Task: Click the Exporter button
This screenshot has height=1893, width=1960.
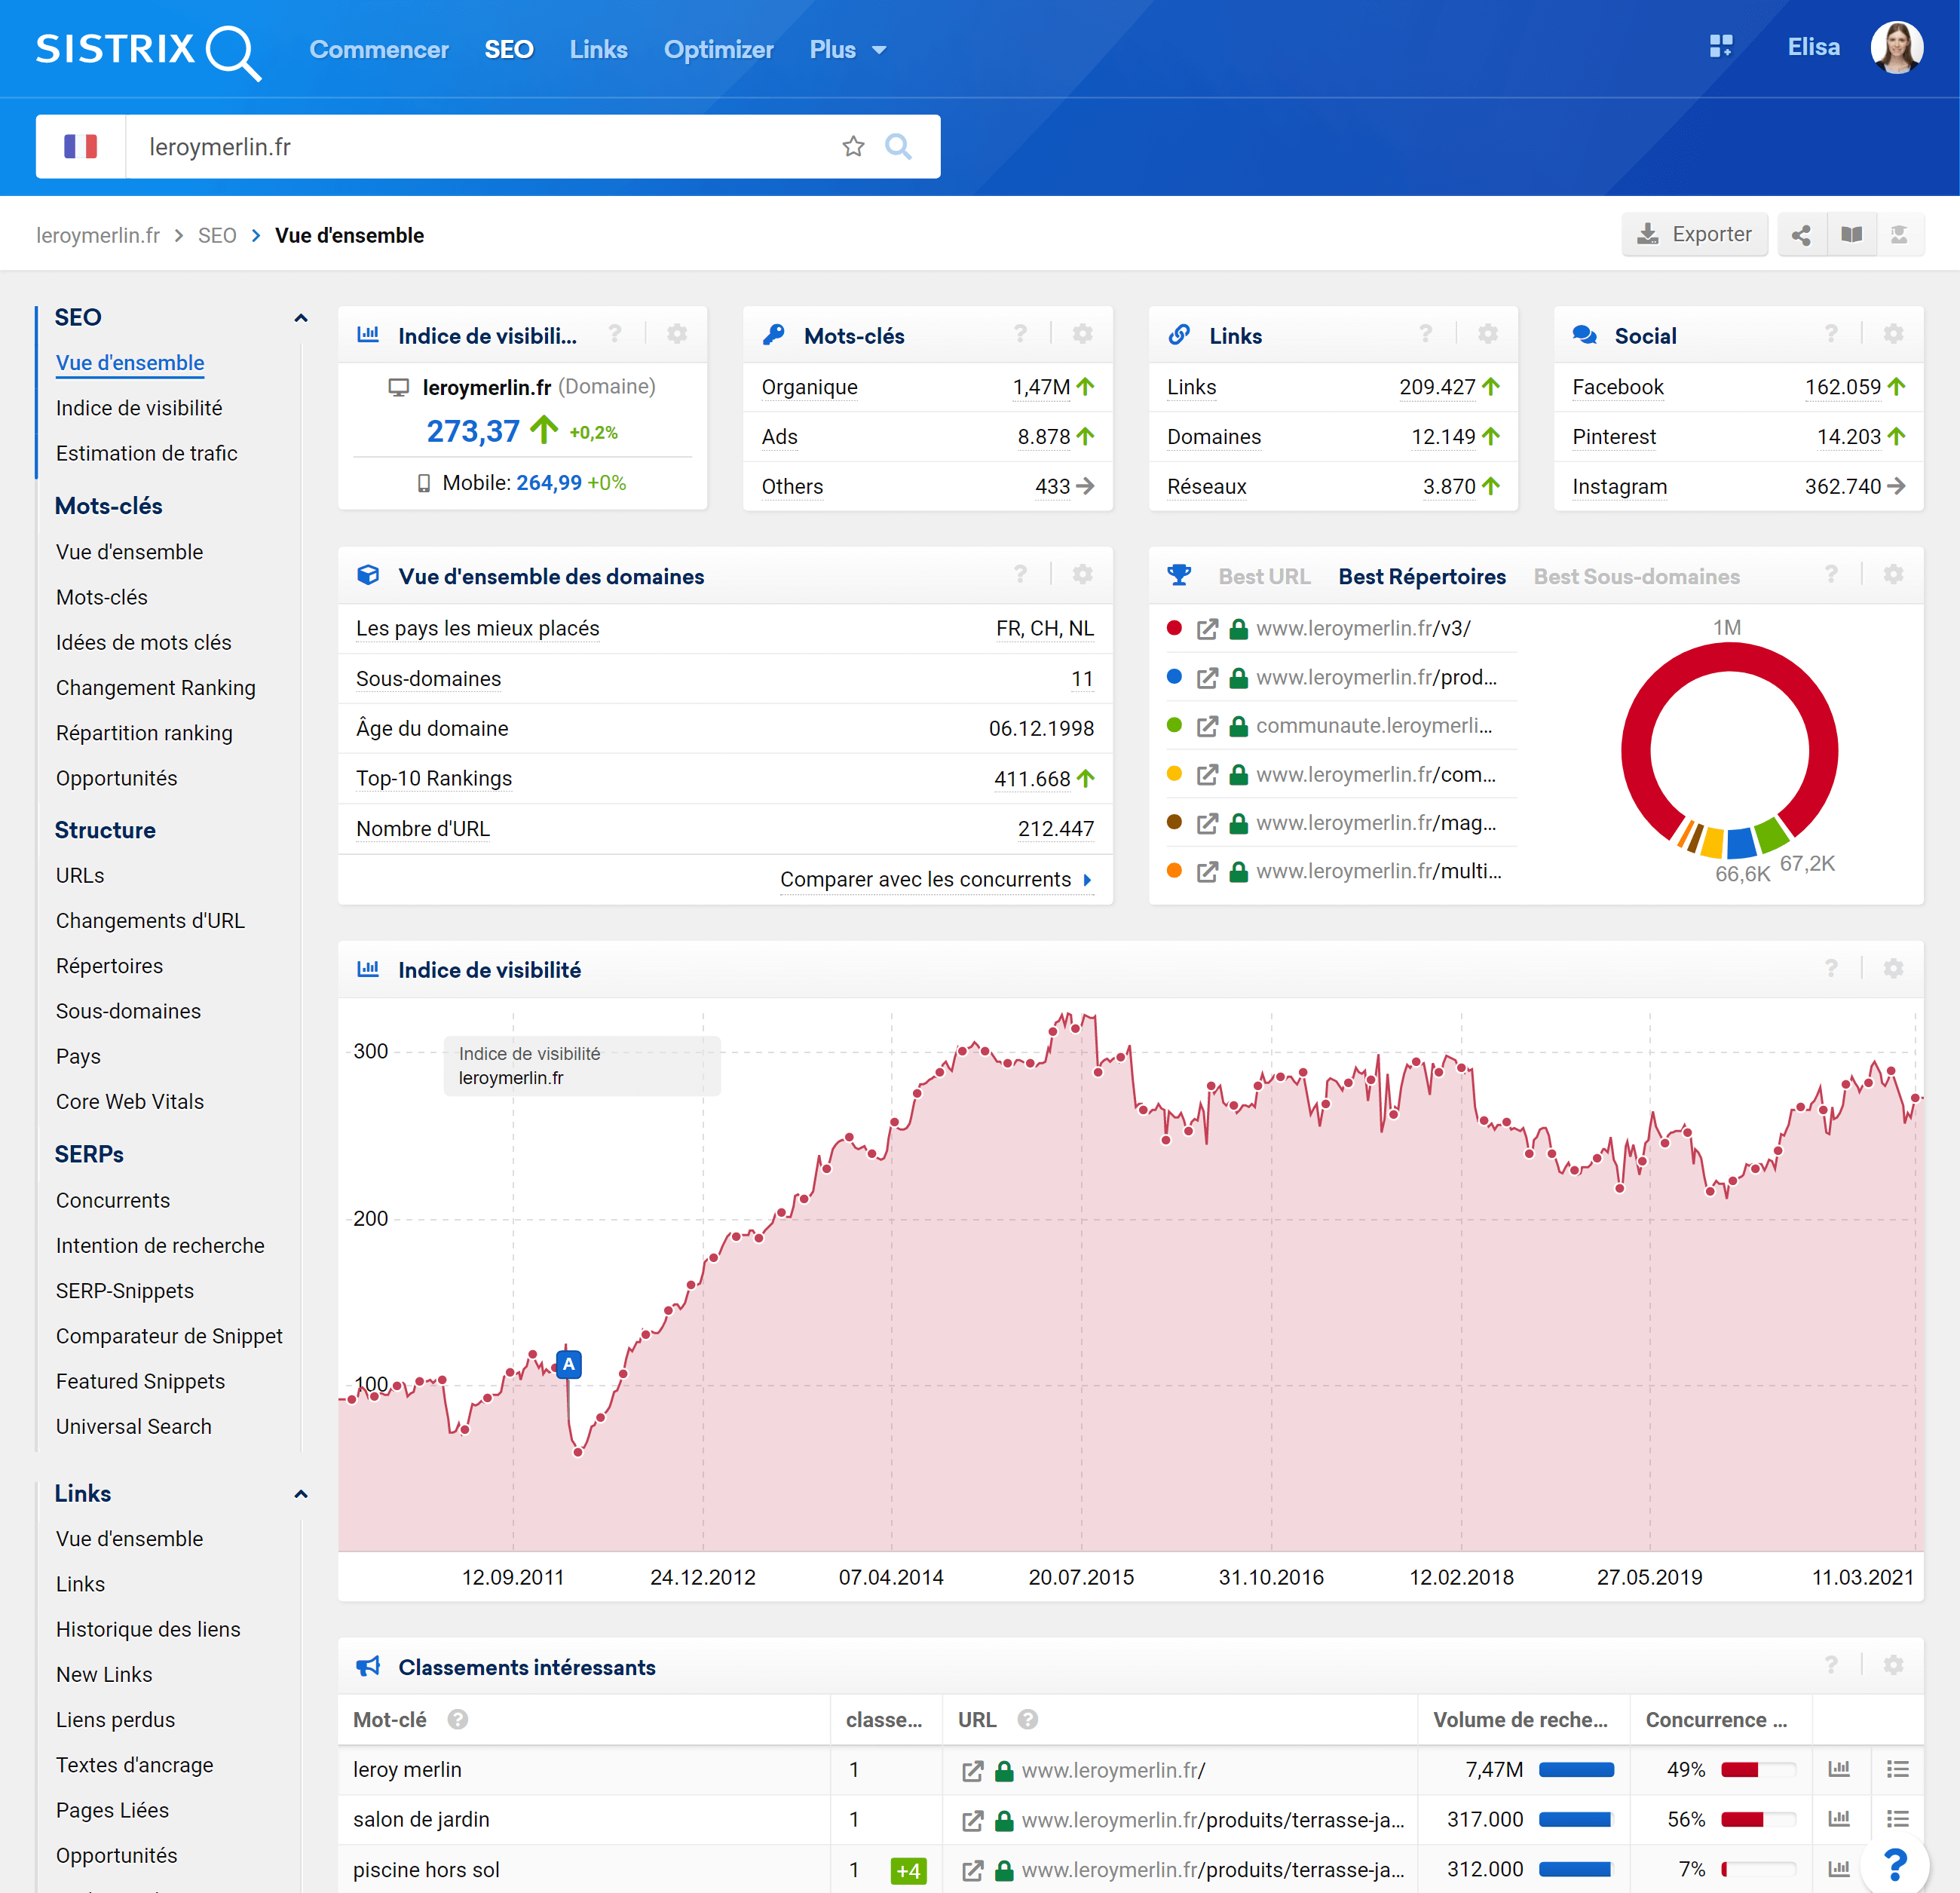Action: point(1694,235)
